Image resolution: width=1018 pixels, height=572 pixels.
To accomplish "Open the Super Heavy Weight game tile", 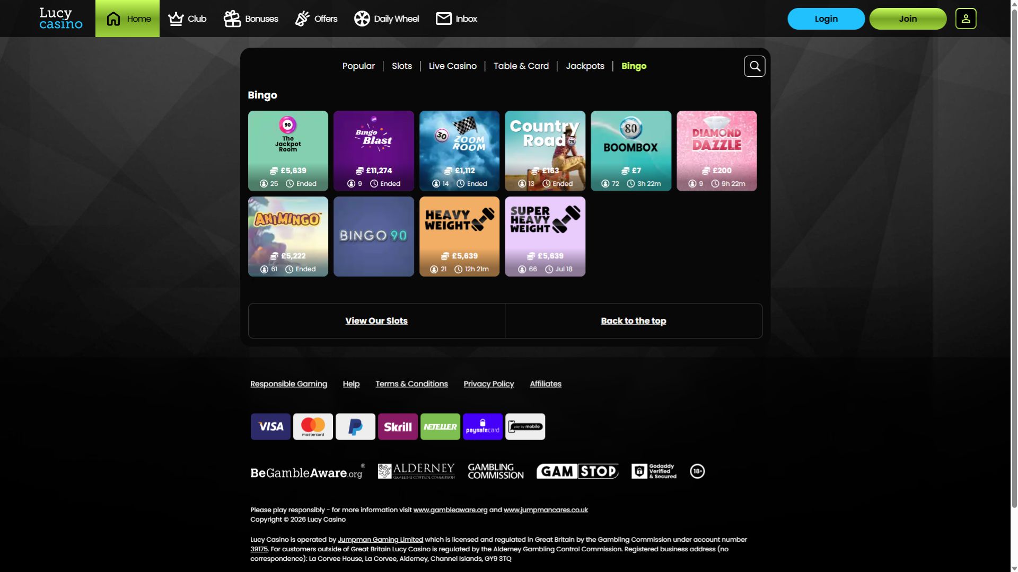I will [x=545, y=236].
